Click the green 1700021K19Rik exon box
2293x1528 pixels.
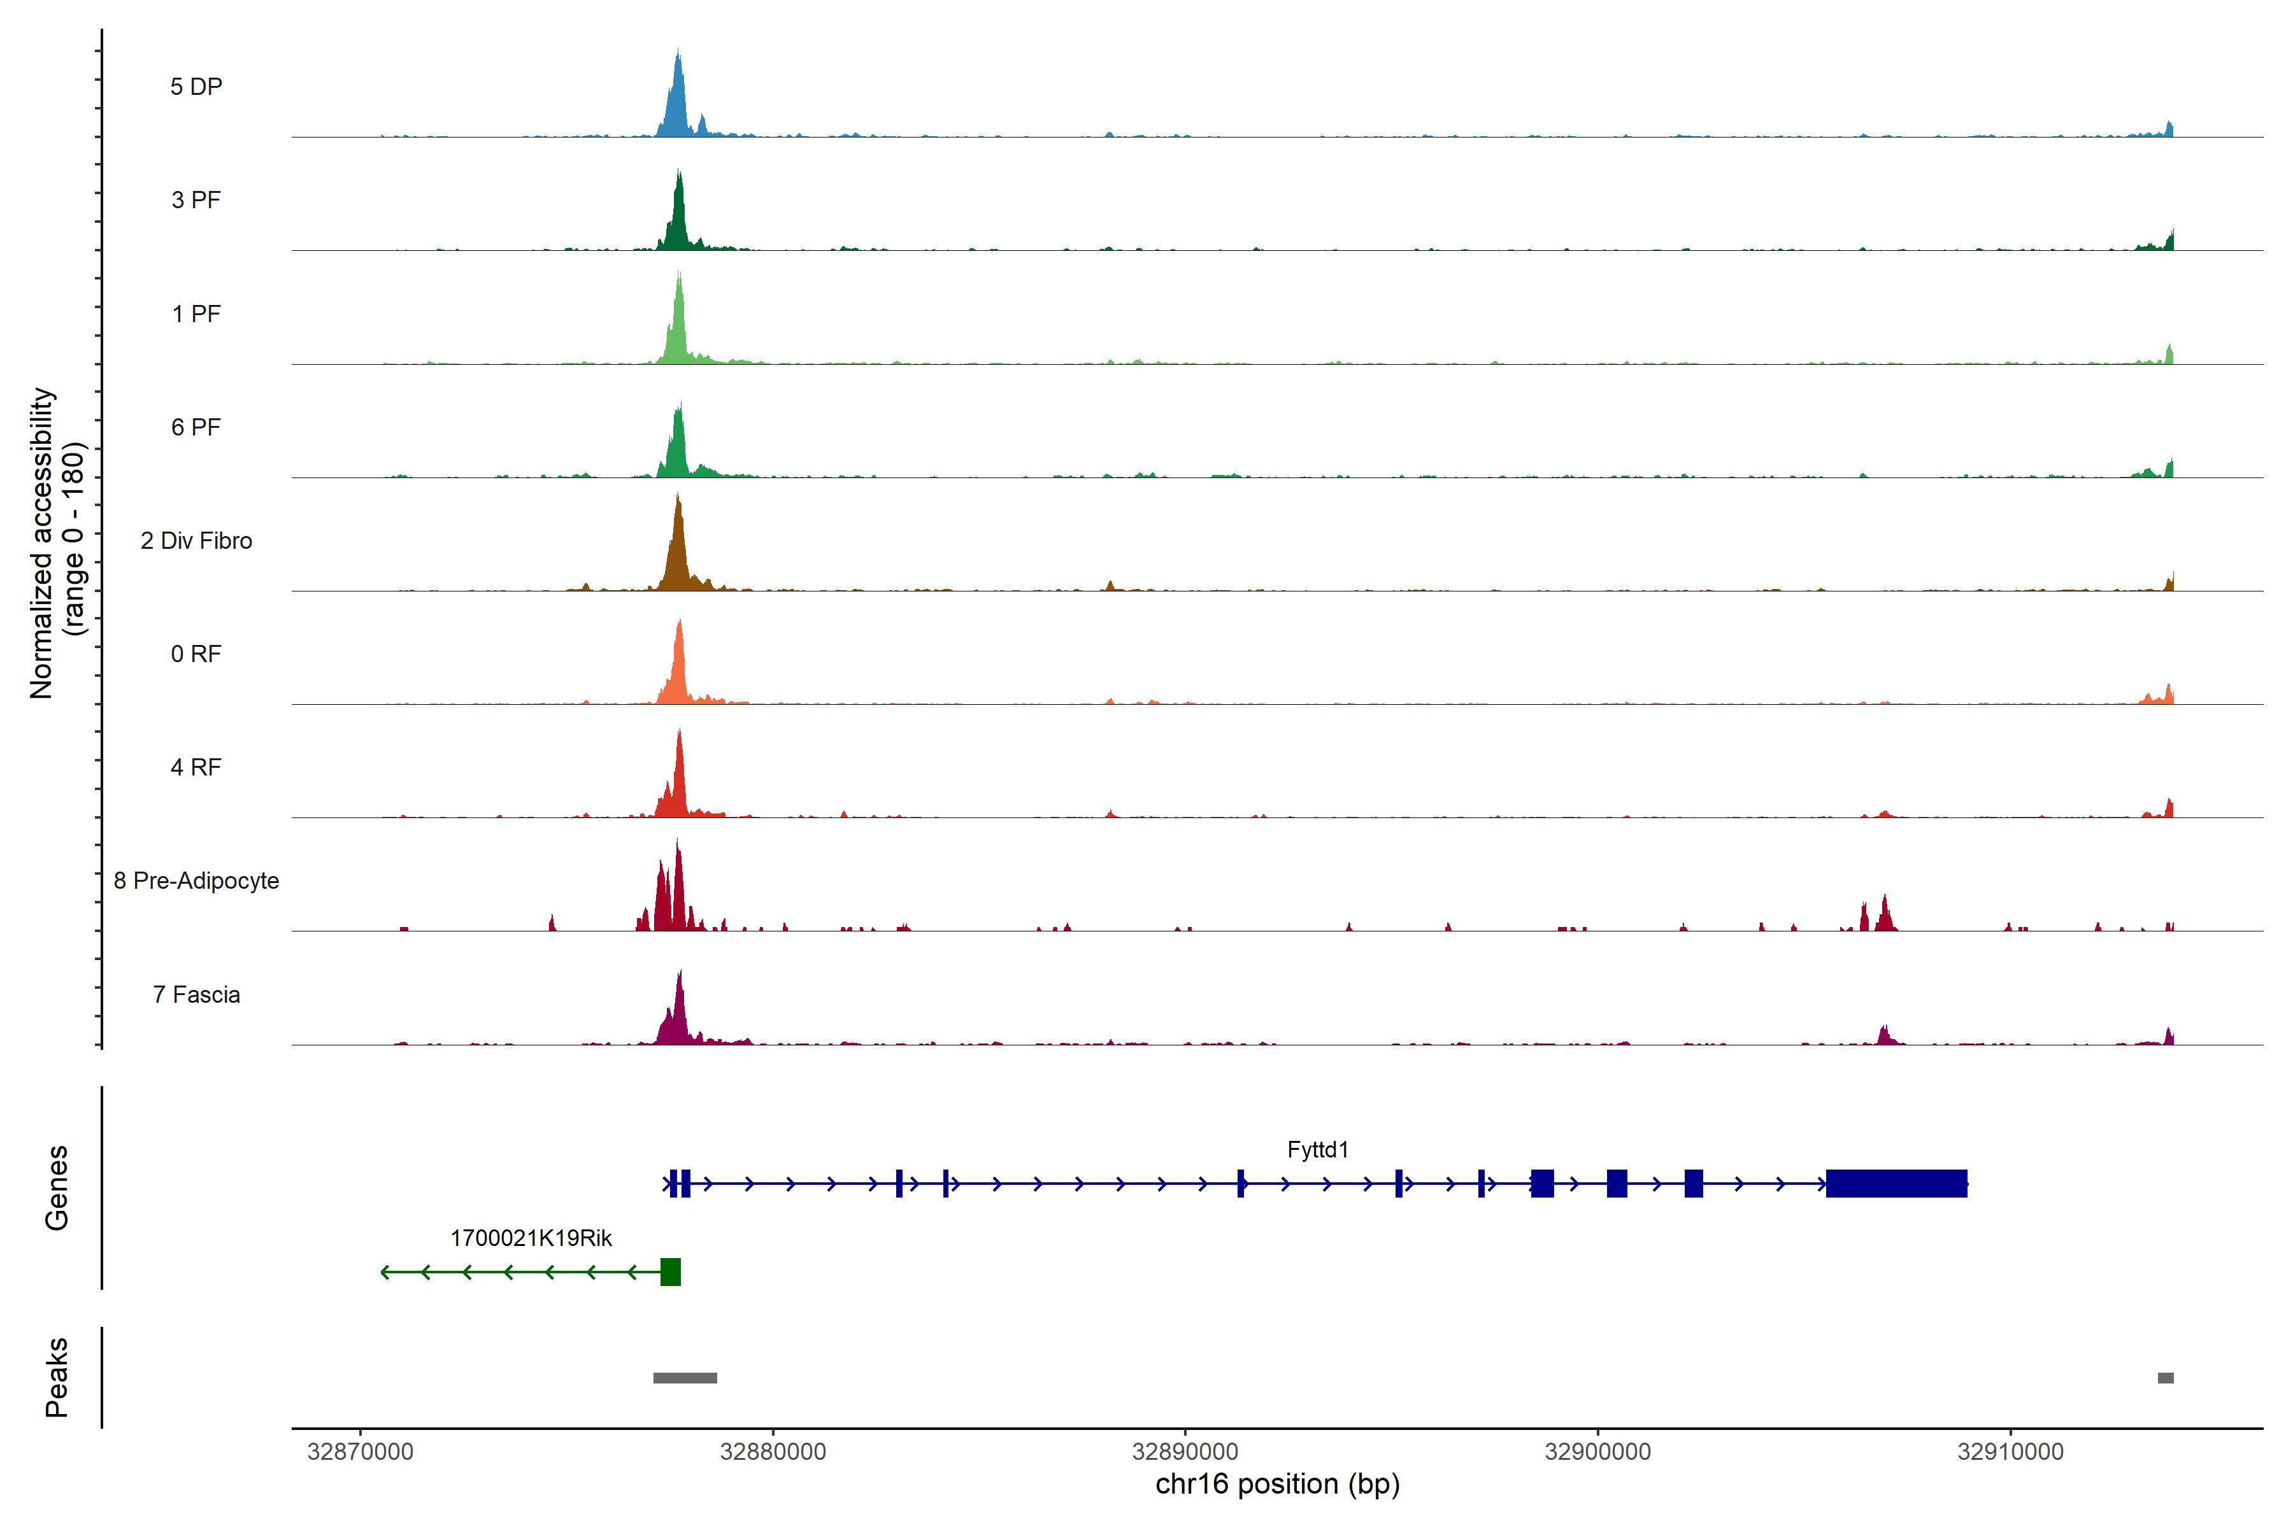click(670, 1271)
